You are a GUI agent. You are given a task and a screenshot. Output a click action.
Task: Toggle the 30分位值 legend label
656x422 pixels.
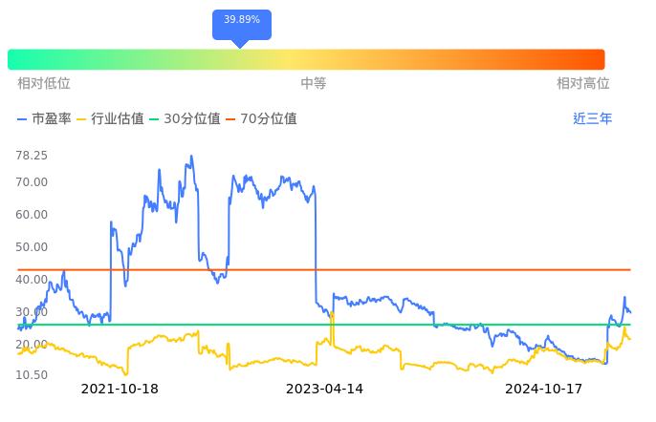(192, 119)
